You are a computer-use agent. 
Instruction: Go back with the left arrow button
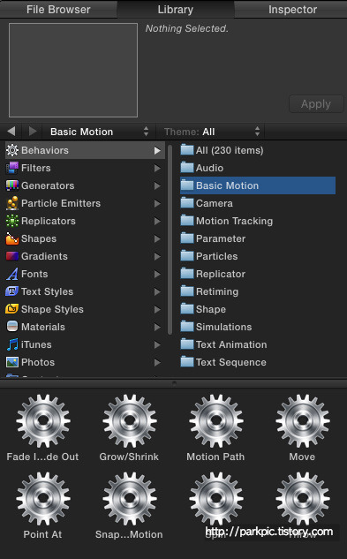tap(11, 132)
